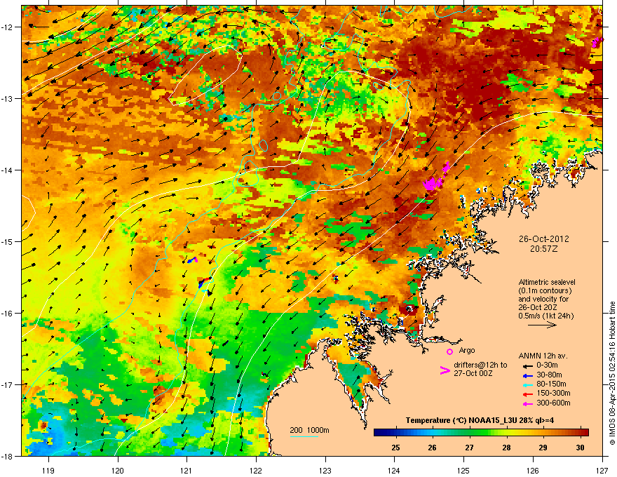Click the Temperature NOAA15_L3U colorbar title
The image size is (617, 477).
click(x=480, y=421)
